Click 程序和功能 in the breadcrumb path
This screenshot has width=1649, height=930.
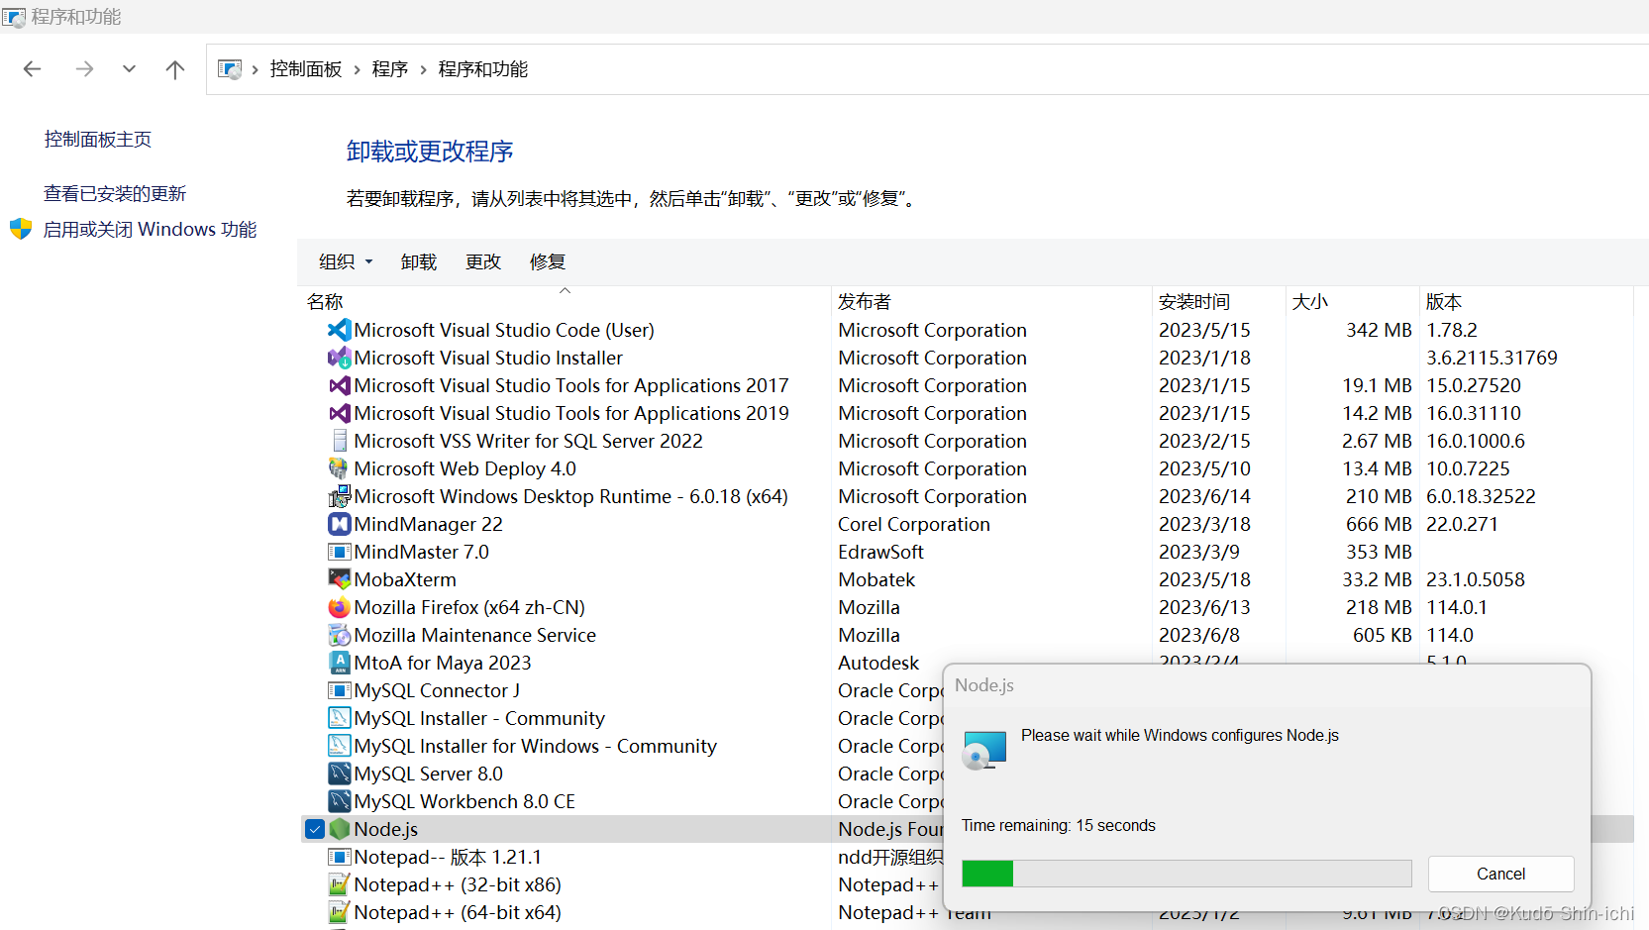point(483,69)
